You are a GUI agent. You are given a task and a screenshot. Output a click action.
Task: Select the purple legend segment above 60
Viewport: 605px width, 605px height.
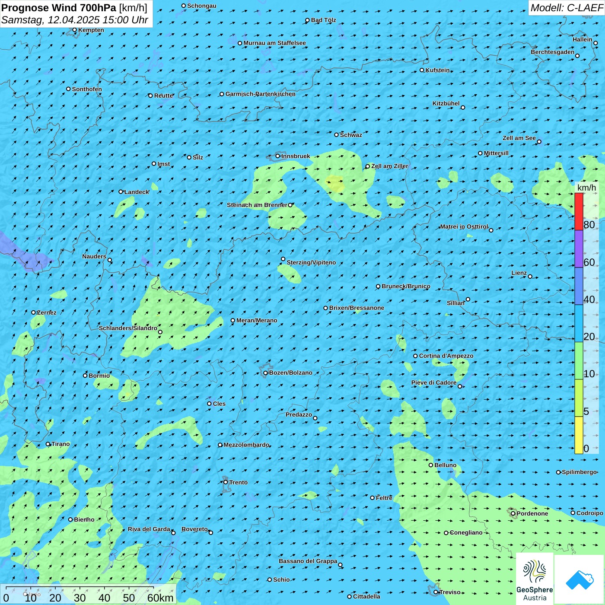[579, 249]
